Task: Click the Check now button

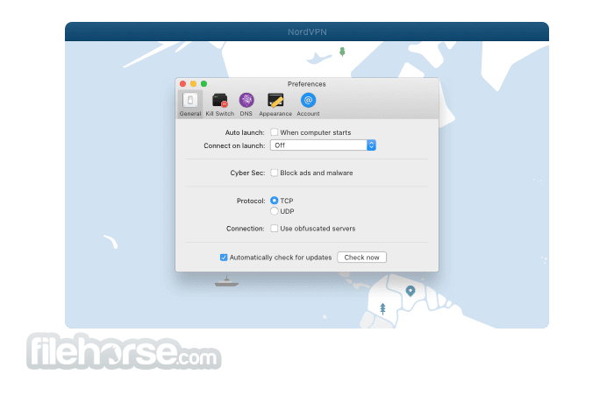Action: click(361, 257)
